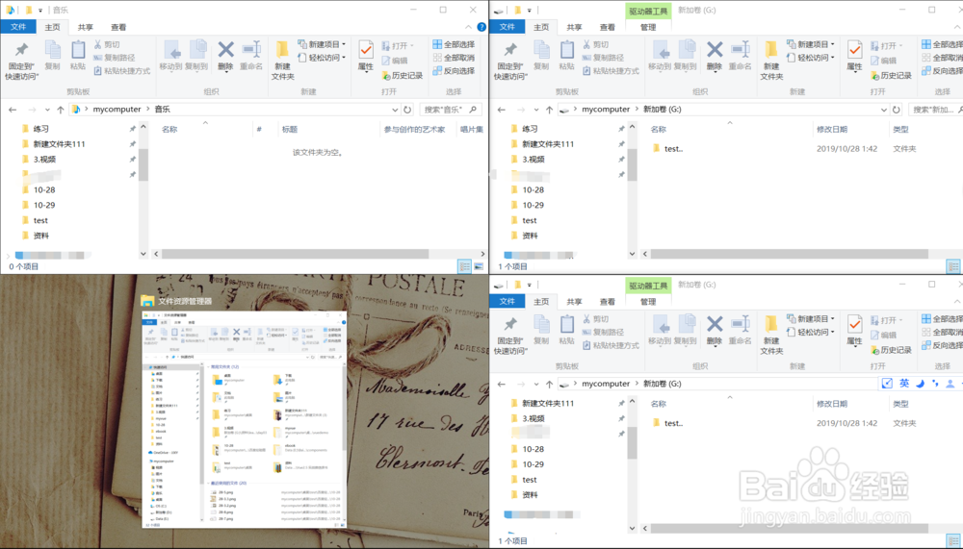Go up one level in Music window

pos(60,110)
